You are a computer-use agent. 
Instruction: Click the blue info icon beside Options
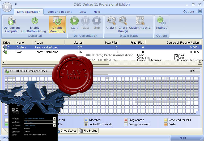pyautogui.click(x=200, y=11)
